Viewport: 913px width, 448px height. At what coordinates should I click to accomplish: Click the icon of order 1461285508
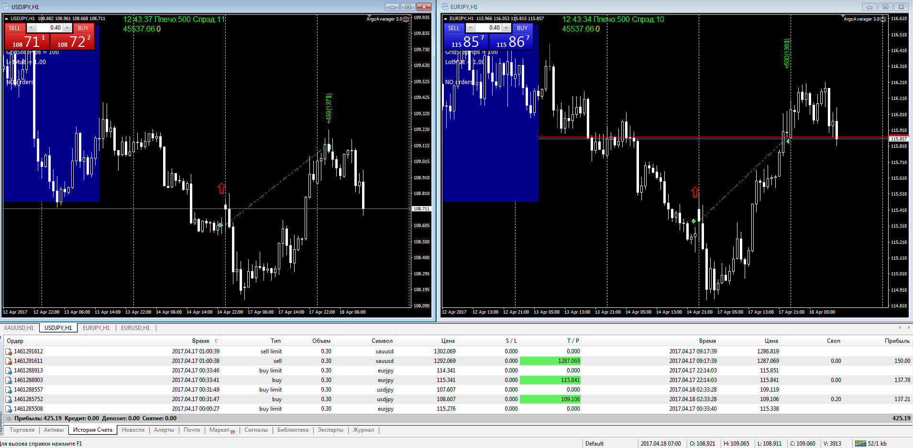point(8,409)
